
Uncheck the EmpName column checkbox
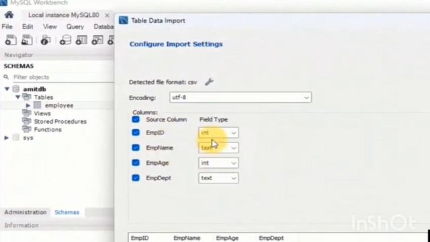tap(136, 147)
